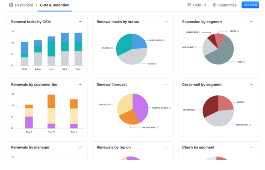Expand options for Renewals by manager card

click(81, 147)
